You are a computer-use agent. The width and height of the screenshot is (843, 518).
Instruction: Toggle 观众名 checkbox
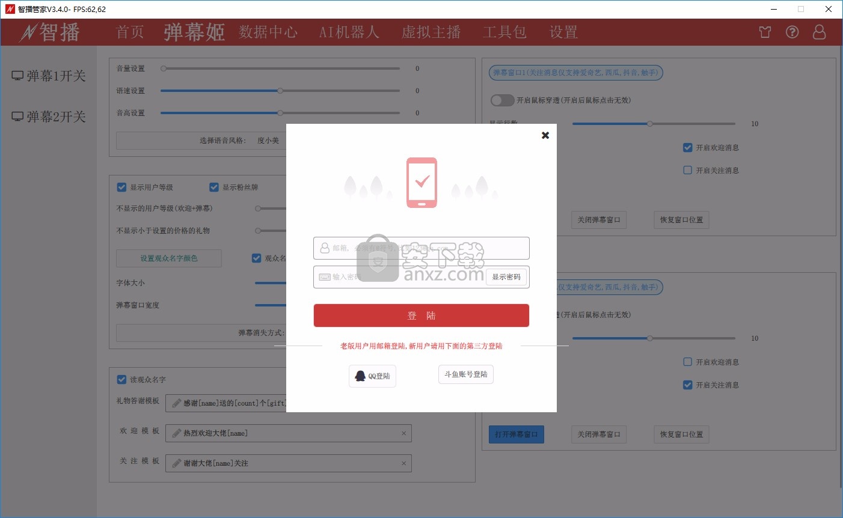[256, 258]
